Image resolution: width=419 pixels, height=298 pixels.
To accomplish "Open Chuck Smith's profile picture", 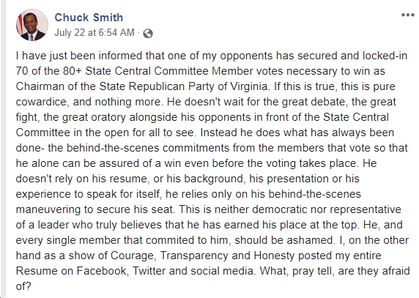I will [x=31, y=25].
